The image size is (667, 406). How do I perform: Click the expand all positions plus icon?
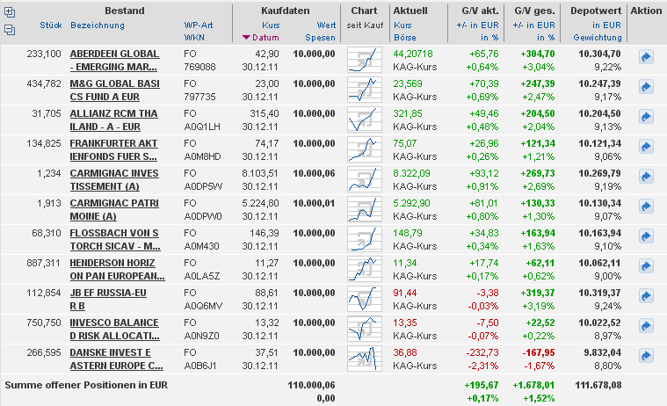10,12
